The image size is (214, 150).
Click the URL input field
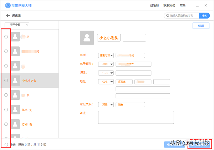[x=133, y=73]
